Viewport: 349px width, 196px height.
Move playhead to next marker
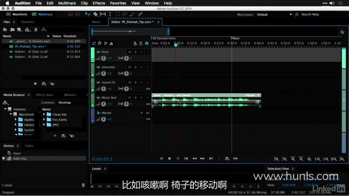[x=211, y=159]
